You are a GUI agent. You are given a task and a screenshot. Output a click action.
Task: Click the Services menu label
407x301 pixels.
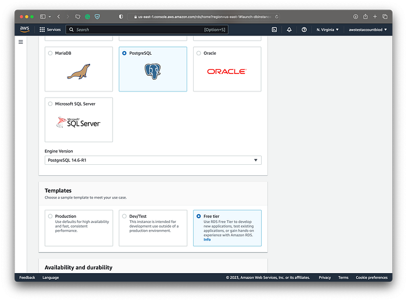coord(53,30)
